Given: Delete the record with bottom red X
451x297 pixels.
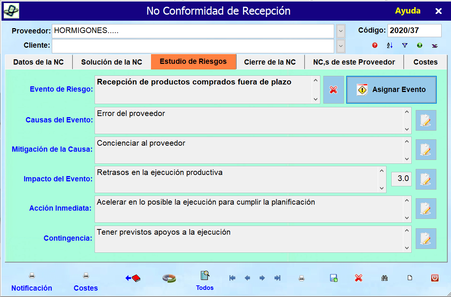Looking at the screenshot, I should click(x=359, y=278).
